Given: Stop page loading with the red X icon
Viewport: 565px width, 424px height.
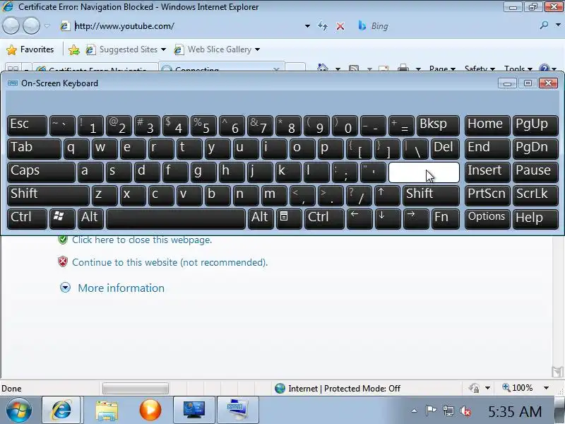Looking at the screenshot, I should coord(340,26).
